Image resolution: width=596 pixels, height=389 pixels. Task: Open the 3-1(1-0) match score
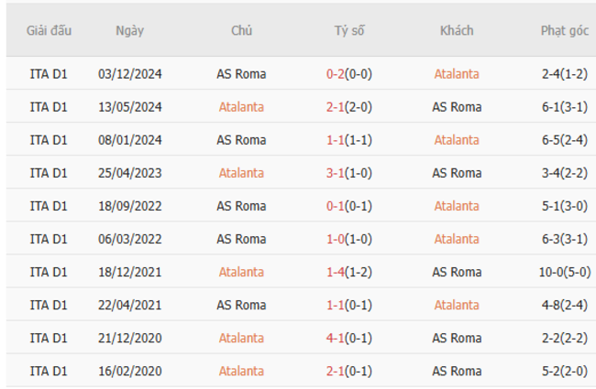(348, 173)
